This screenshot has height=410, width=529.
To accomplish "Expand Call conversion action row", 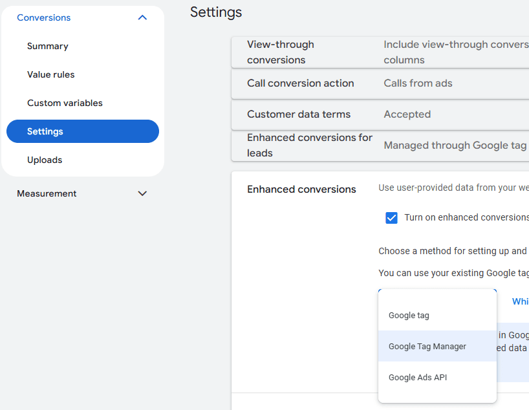I will click(x=380, y=83).
